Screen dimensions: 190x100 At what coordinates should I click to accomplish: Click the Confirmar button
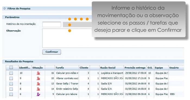[52, 52]
